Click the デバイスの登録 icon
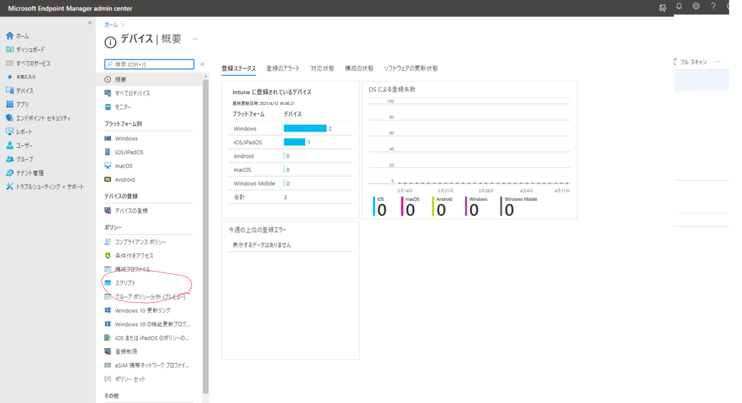Image resolution: width=742 pixels, height=403 pixels. pyautogui.click(x=108, y=211)
